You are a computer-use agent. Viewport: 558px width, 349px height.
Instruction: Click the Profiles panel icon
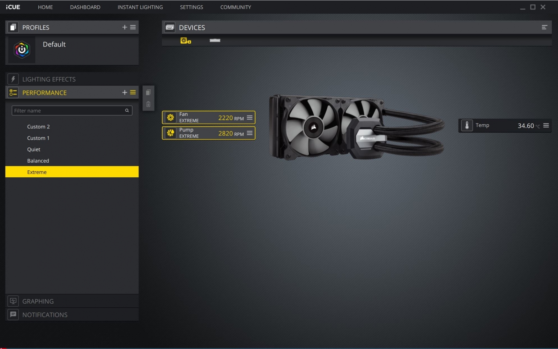13,27
